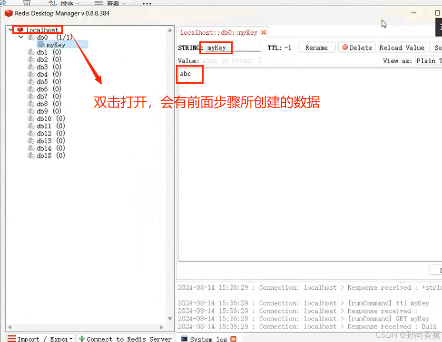
Task: Click the Import / Export hamburger icon
Action: coord(11,339)
